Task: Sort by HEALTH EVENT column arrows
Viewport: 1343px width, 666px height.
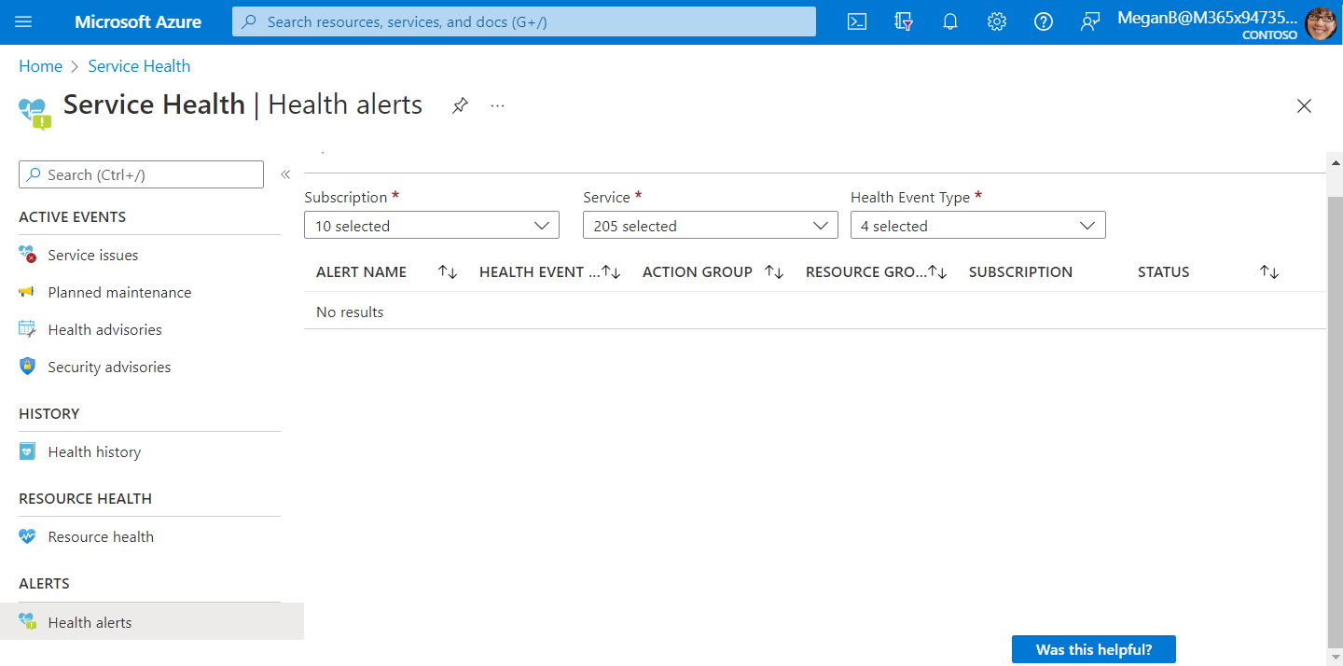Action: pos(611,272)
